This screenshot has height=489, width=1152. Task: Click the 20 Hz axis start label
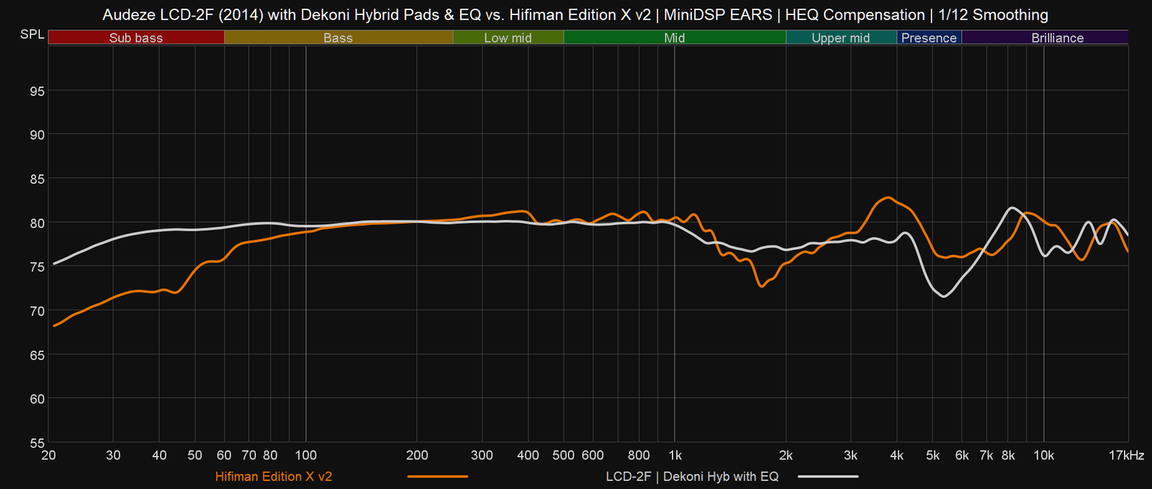(x=49, y=455)
